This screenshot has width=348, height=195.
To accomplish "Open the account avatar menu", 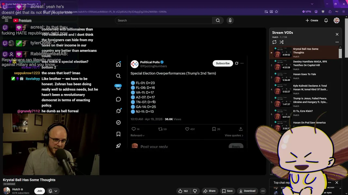I will click(337, 21).
